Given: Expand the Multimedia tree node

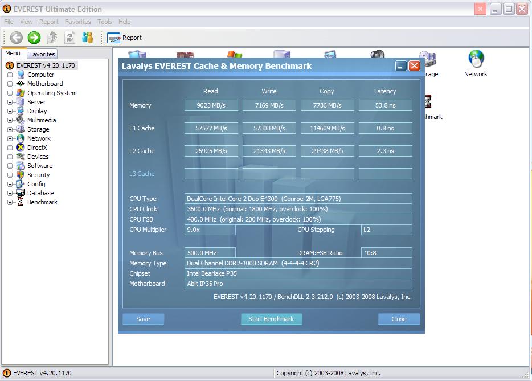Looking at the screenshot, I should coord(10,120).
